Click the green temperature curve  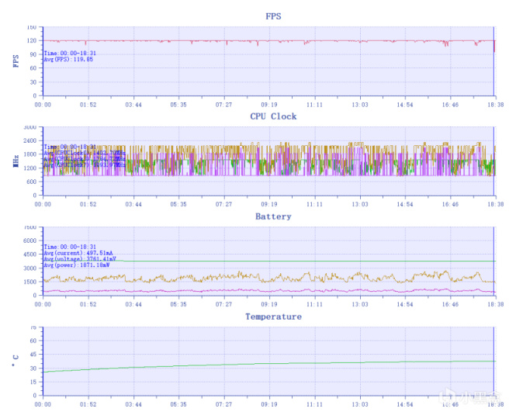pos(269,364)
